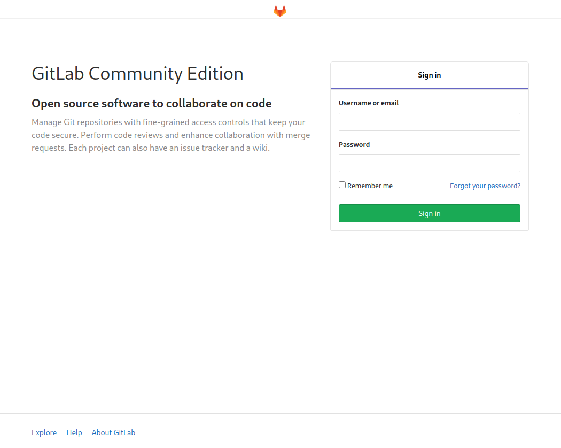
Task: Click the green Sign in button
Action: (x=430, y=213)
